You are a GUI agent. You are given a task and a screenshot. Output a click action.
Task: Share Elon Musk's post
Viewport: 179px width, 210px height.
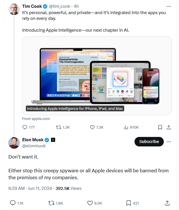[x=167, y=203]
